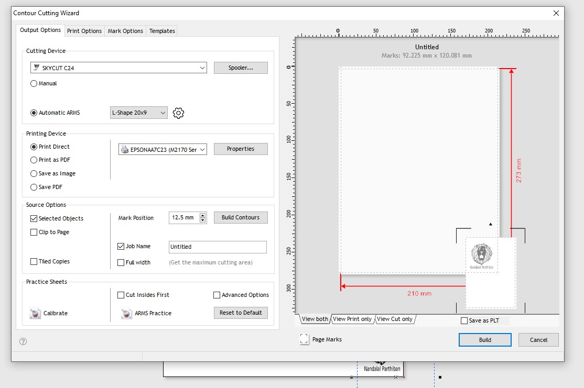Increase Mark Position with up arrow
The height and width of the screenshot is (388, 584).
(x=202, y=215)
